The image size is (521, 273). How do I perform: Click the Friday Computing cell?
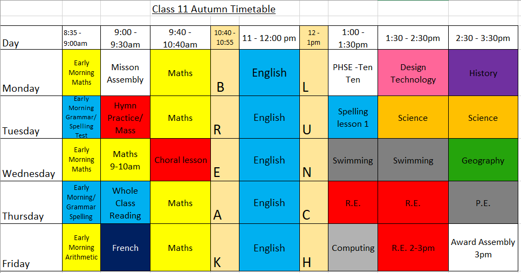(x=353, y=248)
